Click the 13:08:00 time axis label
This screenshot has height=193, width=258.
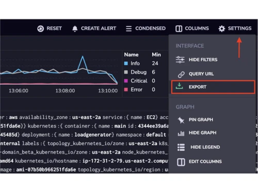(65, 91)
